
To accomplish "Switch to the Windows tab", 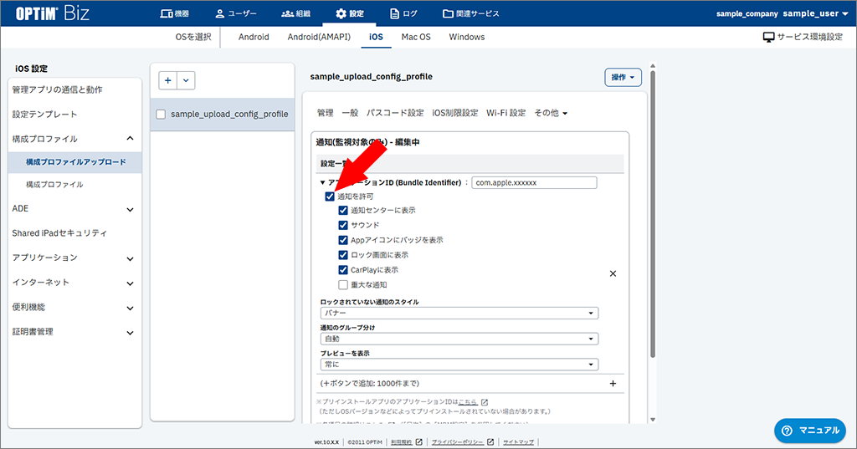I will click(467, 37).
